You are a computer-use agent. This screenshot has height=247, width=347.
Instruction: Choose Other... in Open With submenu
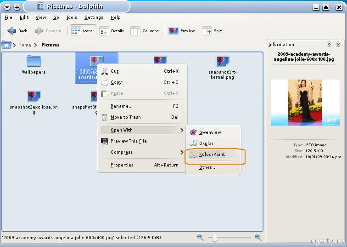click(213, 167)
